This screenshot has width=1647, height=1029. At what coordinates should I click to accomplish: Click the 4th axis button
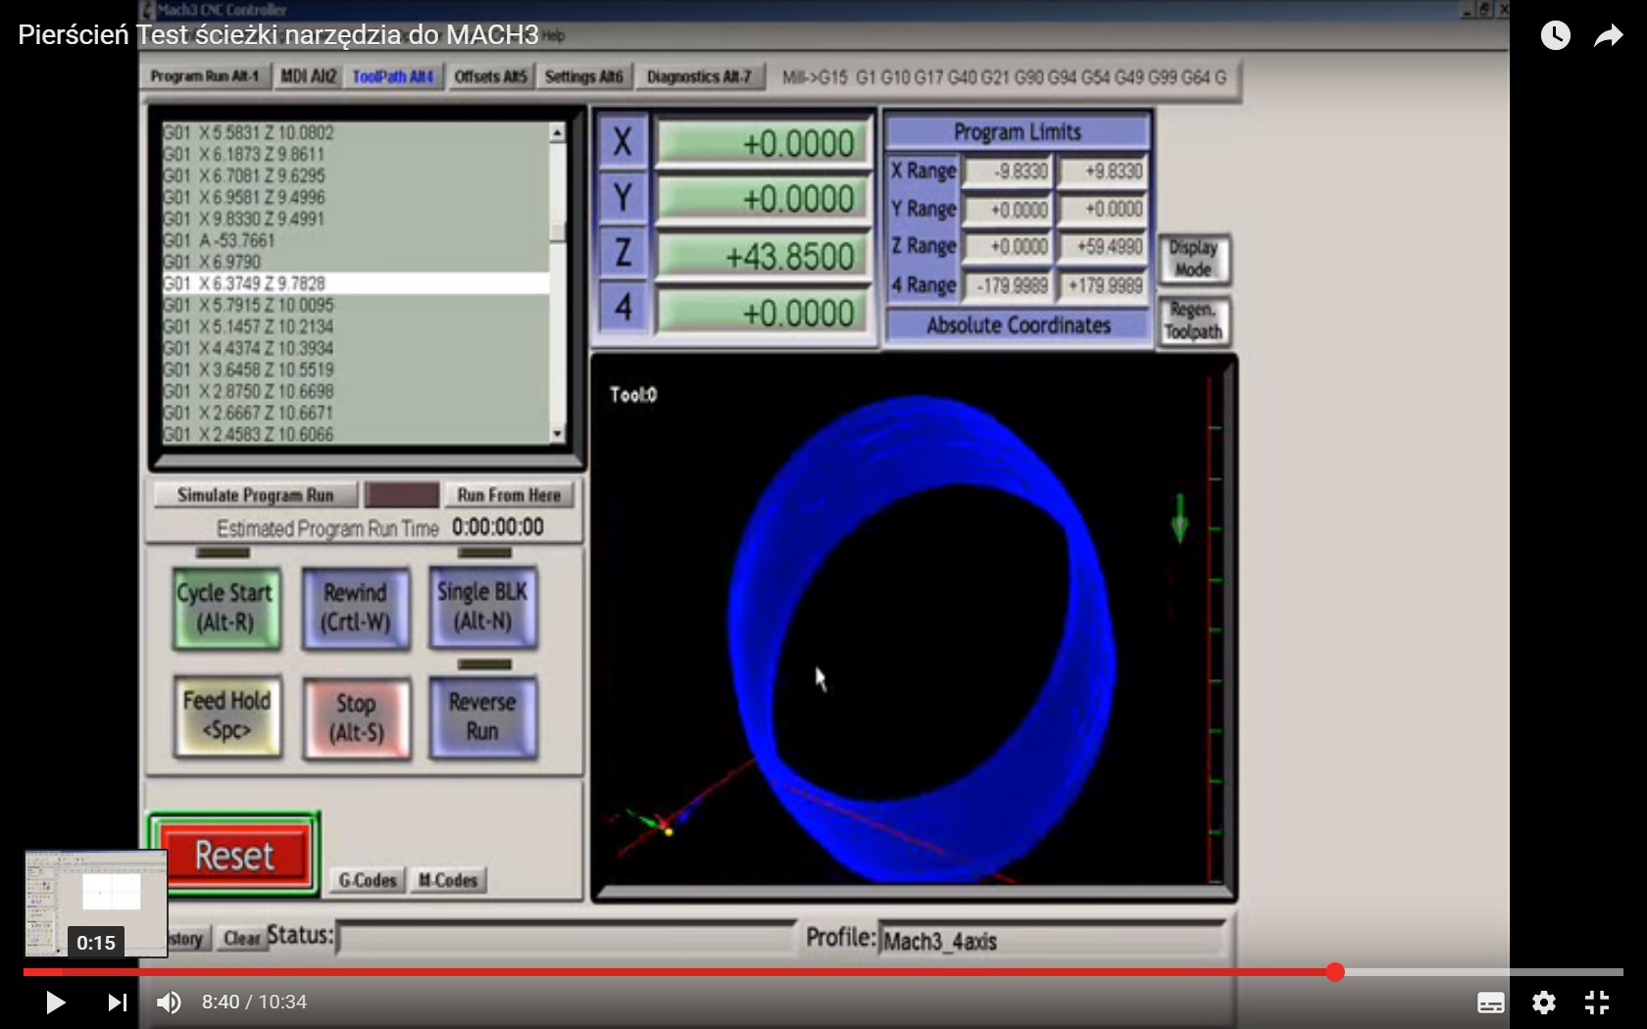pos(623,309)
